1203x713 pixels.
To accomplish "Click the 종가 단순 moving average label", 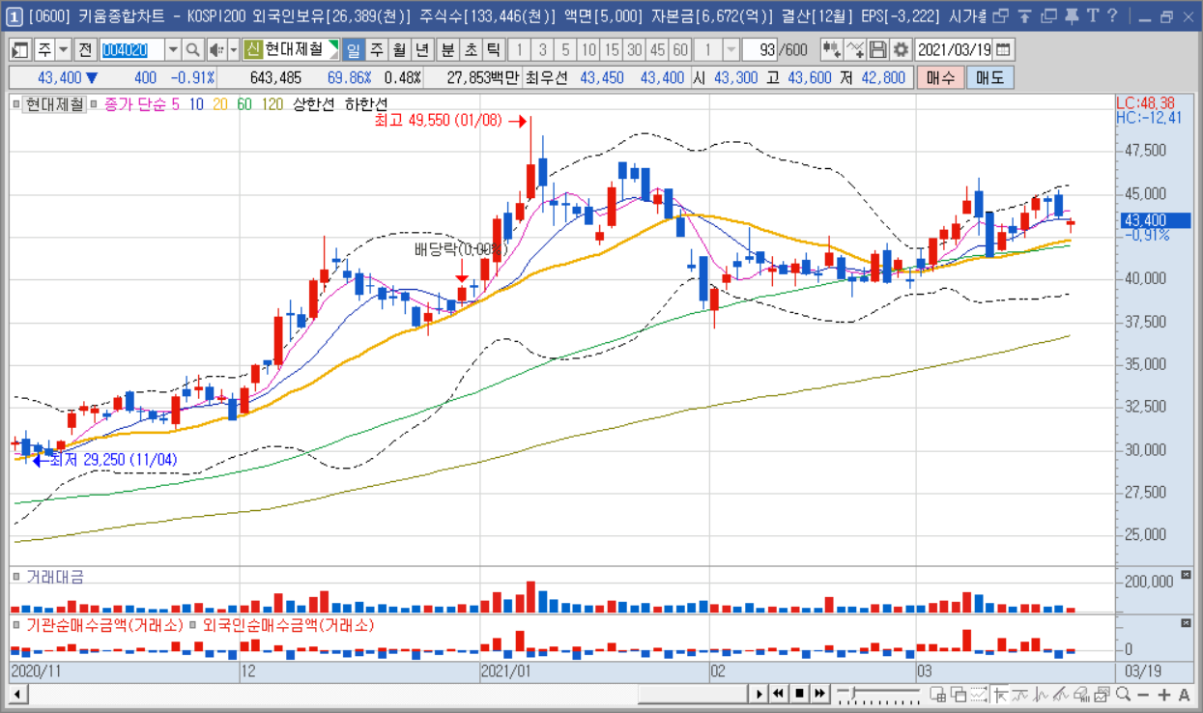I will tap(135, 103).
